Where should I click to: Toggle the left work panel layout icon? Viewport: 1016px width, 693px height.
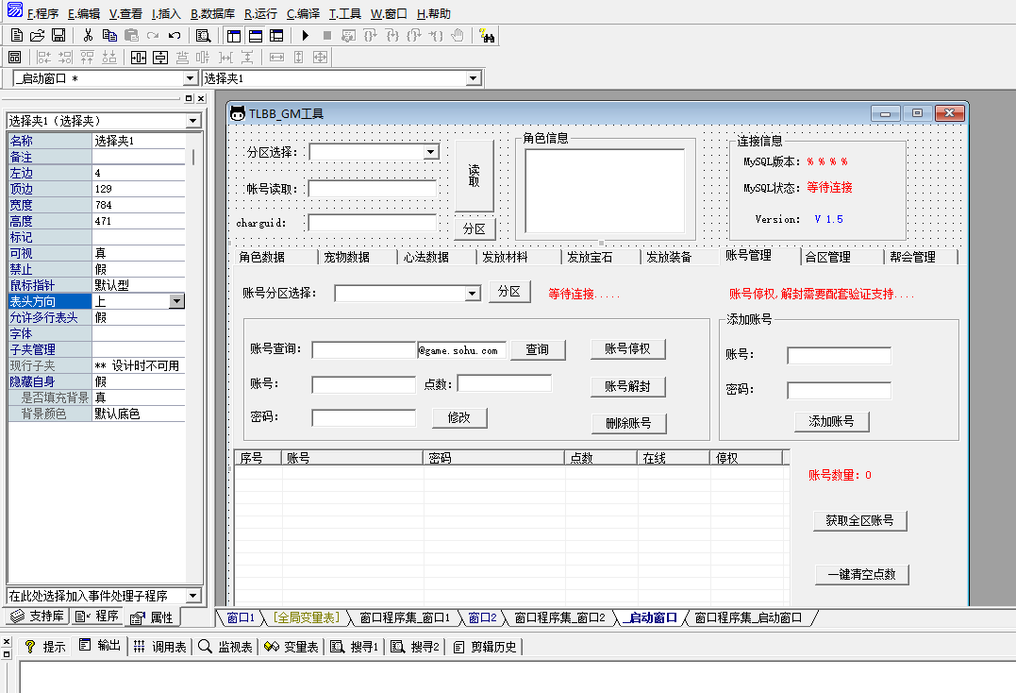click(x=234, y=36)
